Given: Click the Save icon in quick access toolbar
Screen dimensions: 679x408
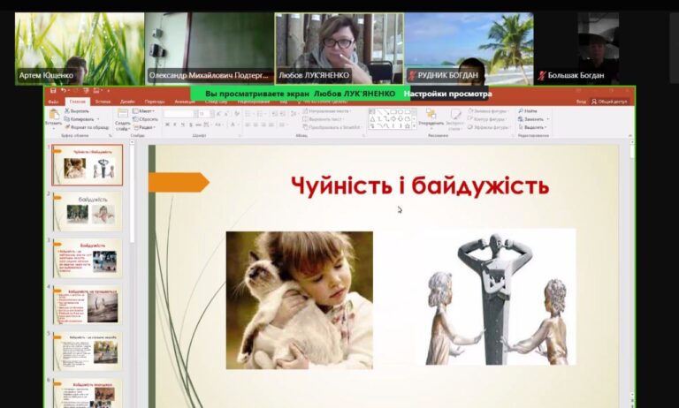Looking at the screenshot, I should coord(53,90).
